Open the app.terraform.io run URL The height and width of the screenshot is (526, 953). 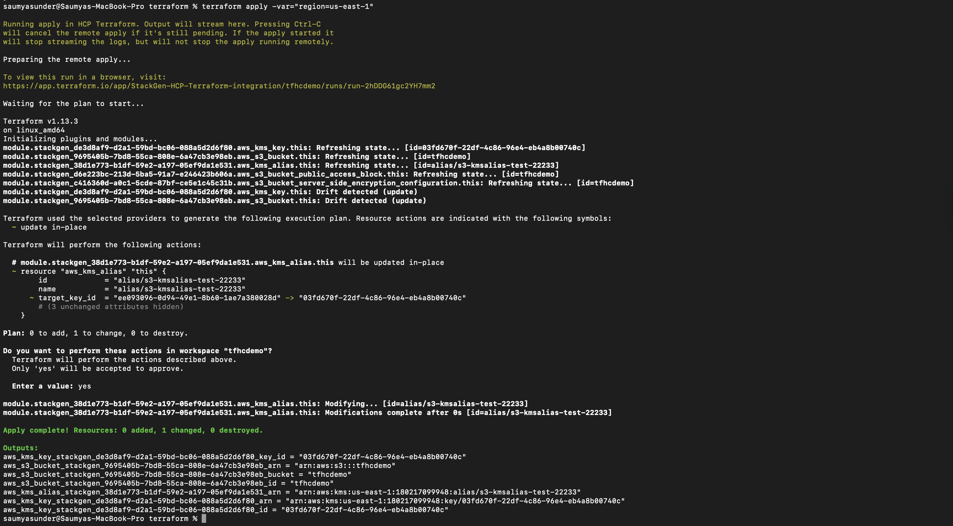tap(219, 86)
